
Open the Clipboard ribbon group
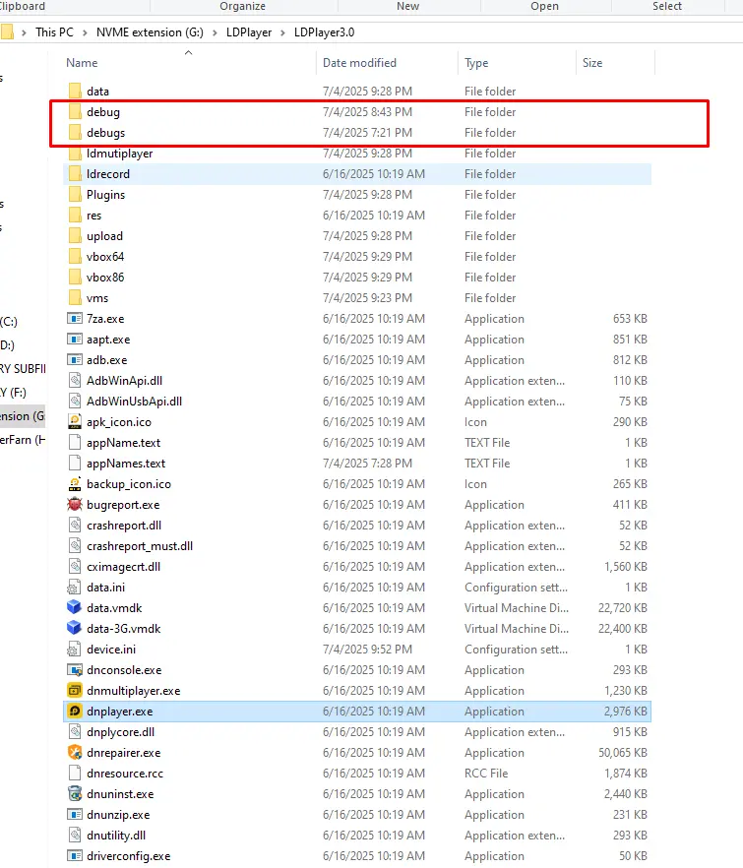coord(23,6)
